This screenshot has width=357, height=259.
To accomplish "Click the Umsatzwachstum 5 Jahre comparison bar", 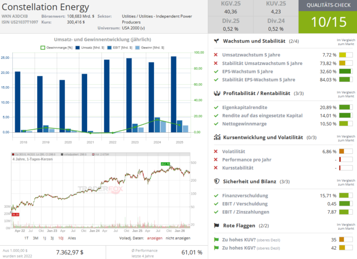I will point(345,55).
